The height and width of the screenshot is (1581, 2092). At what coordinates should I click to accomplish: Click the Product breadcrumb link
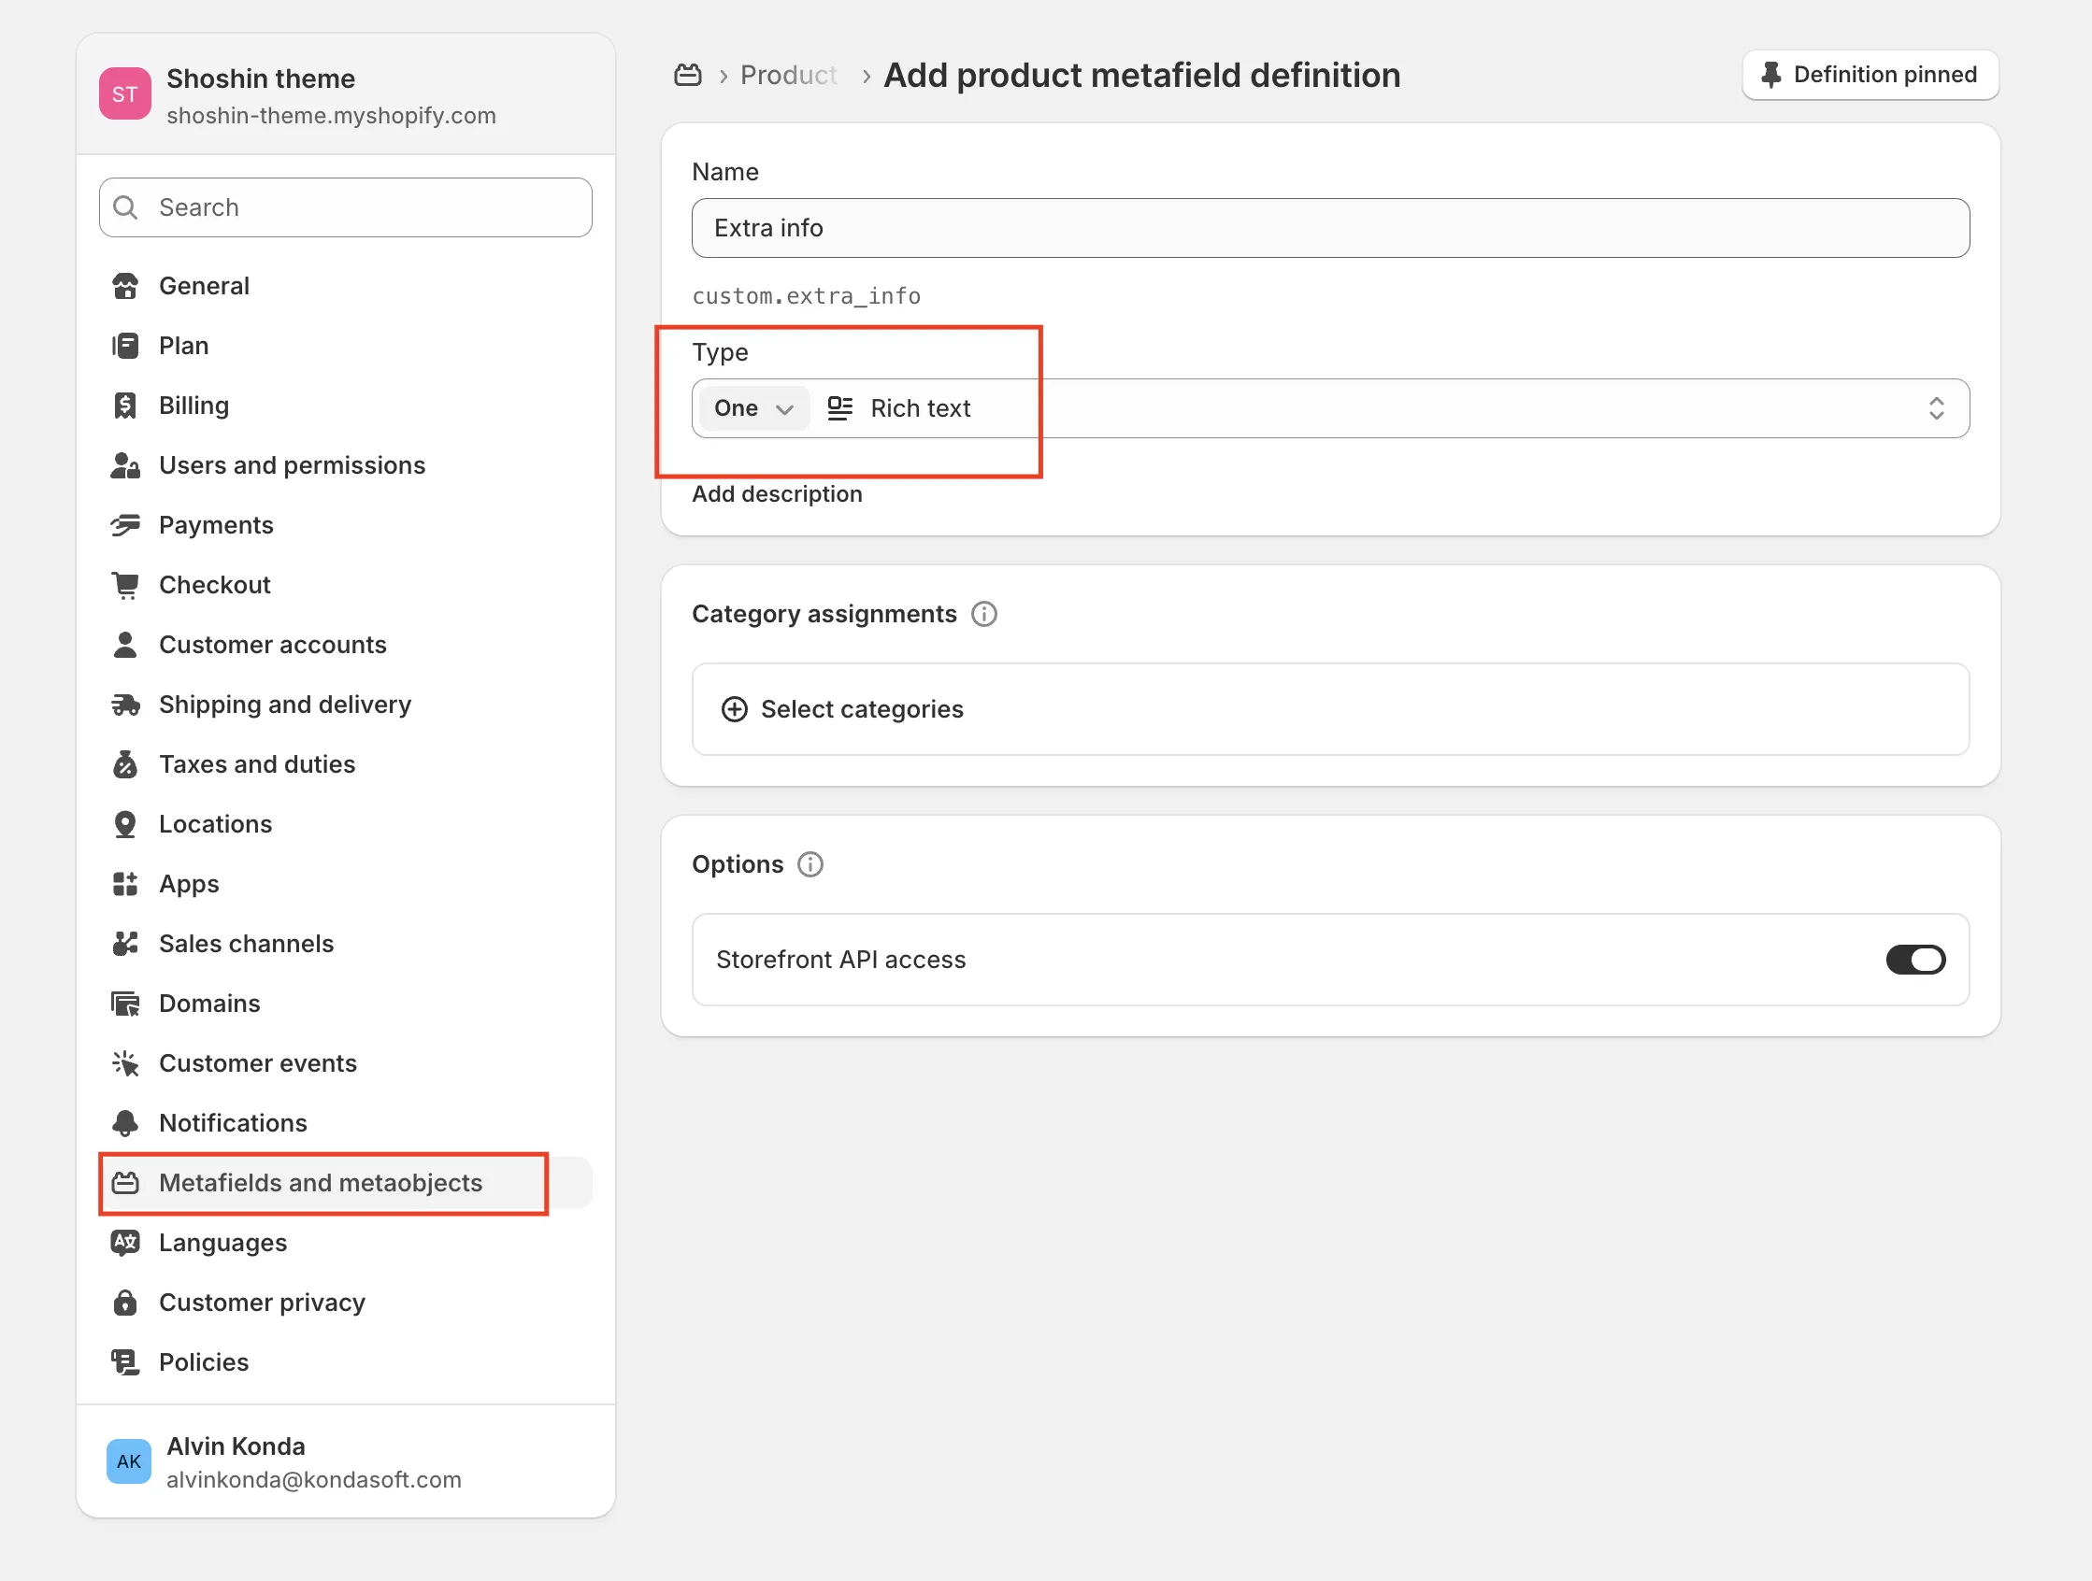(x=788, y=75)
